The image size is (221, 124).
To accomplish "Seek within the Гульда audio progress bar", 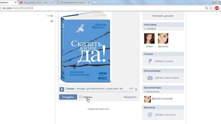I will click(99, 92).
